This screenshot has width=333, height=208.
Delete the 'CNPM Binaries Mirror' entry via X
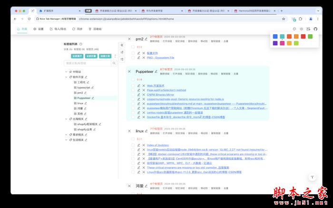pyautogui.click(x=144, y=95)
